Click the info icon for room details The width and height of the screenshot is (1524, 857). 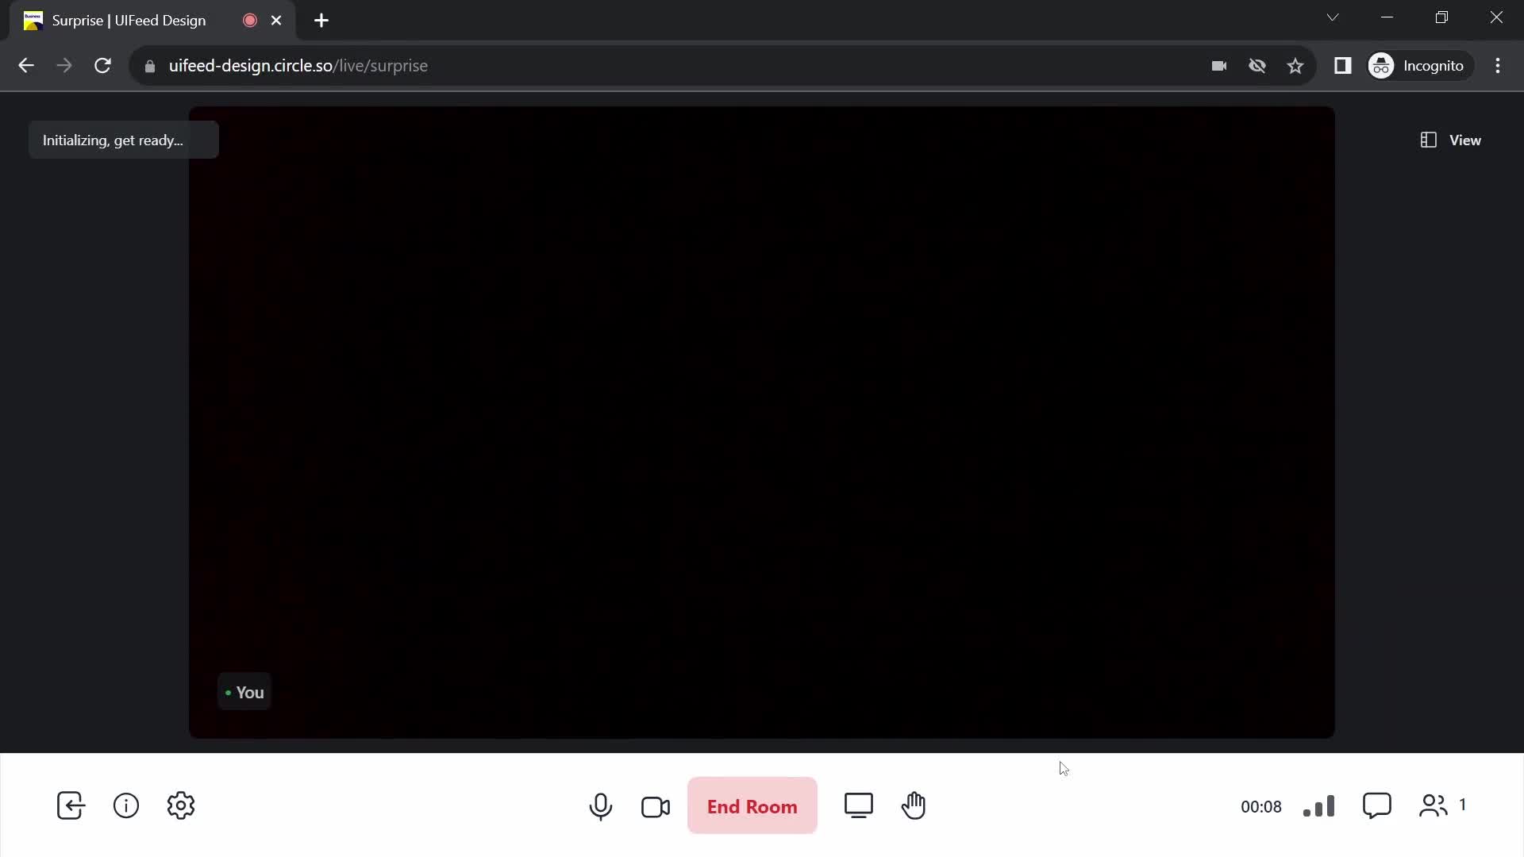(x=125, y=805)
